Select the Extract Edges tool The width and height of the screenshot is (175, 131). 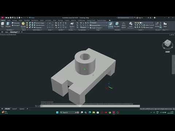39,23
